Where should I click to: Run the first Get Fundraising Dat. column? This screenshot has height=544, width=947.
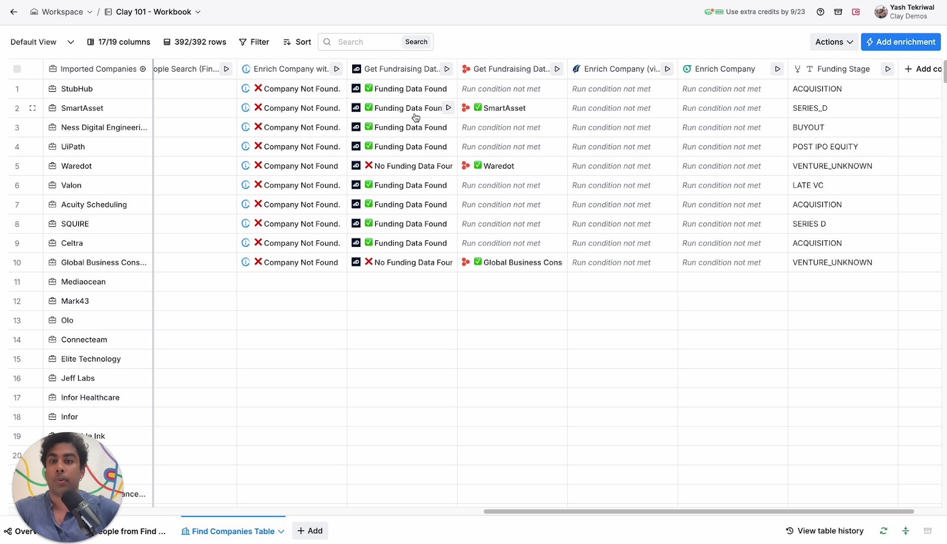pyautogui.click(x=447, y=69)
